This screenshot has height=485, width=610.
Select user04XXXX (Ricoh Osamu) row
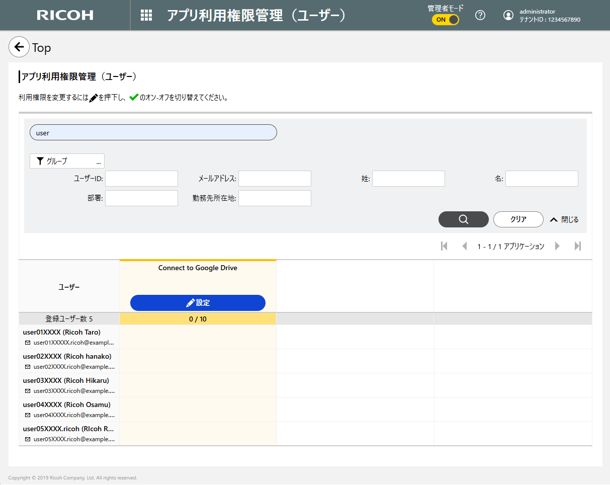(66, 405)
